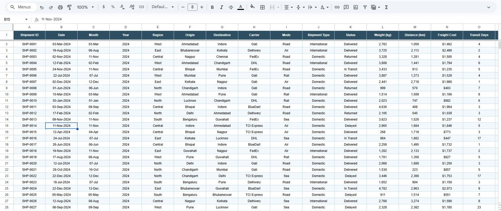Select In Transit status of SHP-0005

(x=351, y=69)
